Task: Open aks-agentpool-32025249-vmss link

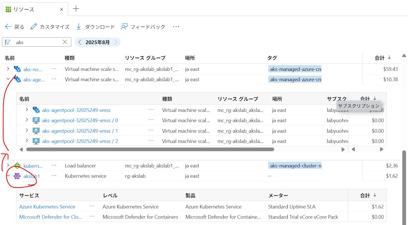Action: [x=76, y=110]
